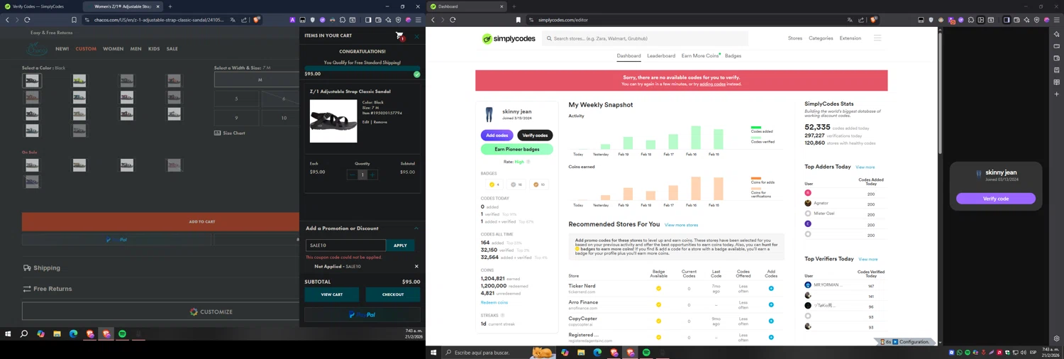Click View more beside Top Verifiers Today
Viewport: 1064px width, 359px height.
868,259
